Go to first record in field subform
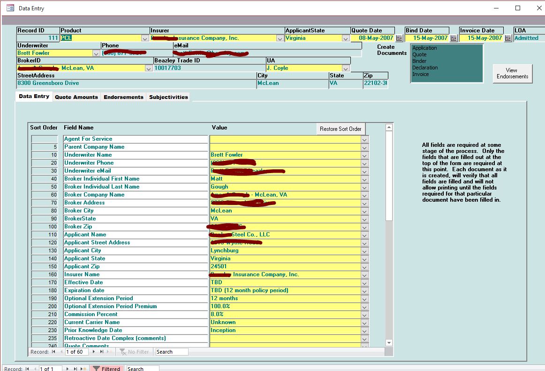Image resolution: width=545 pixels, height=371 pixels. pos(53,352)
